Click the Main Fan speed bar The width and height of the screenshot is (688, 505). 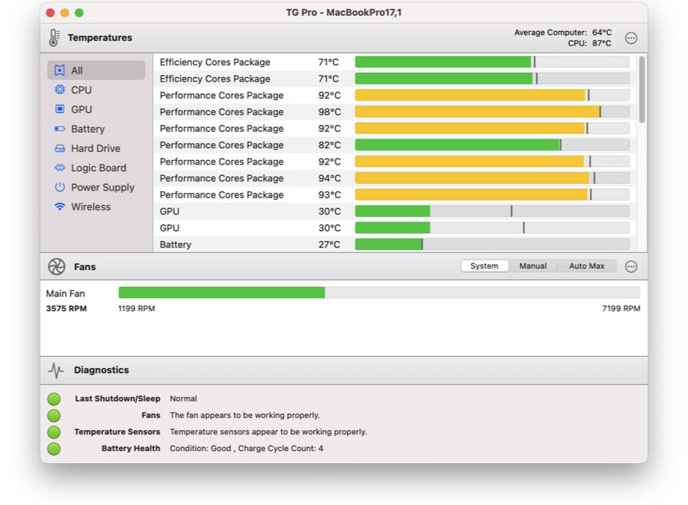point(379,293)
